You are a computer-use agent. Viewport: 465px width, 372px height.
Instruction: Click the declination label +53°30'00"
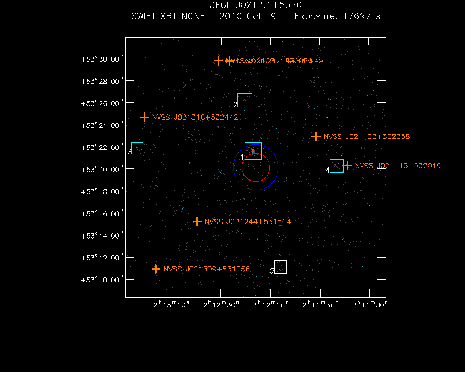click(102, 59)
